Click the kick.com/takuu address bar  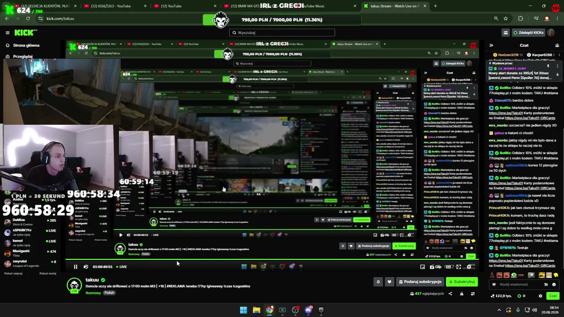[264, 18]
